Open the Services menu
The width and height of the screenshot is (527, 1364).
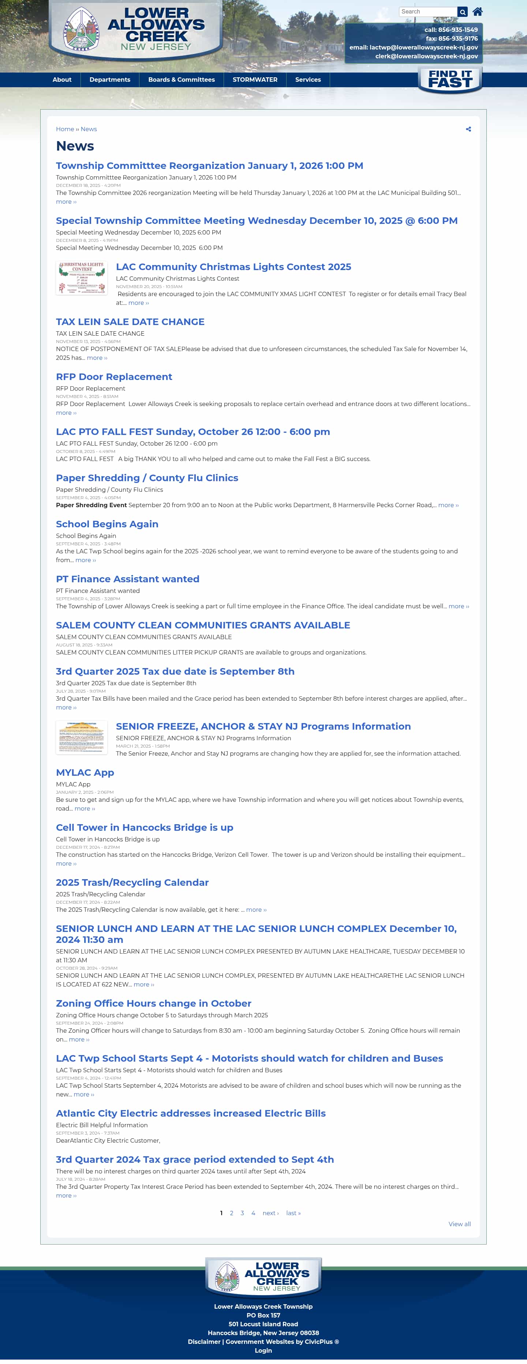click(x=308, y=80)
